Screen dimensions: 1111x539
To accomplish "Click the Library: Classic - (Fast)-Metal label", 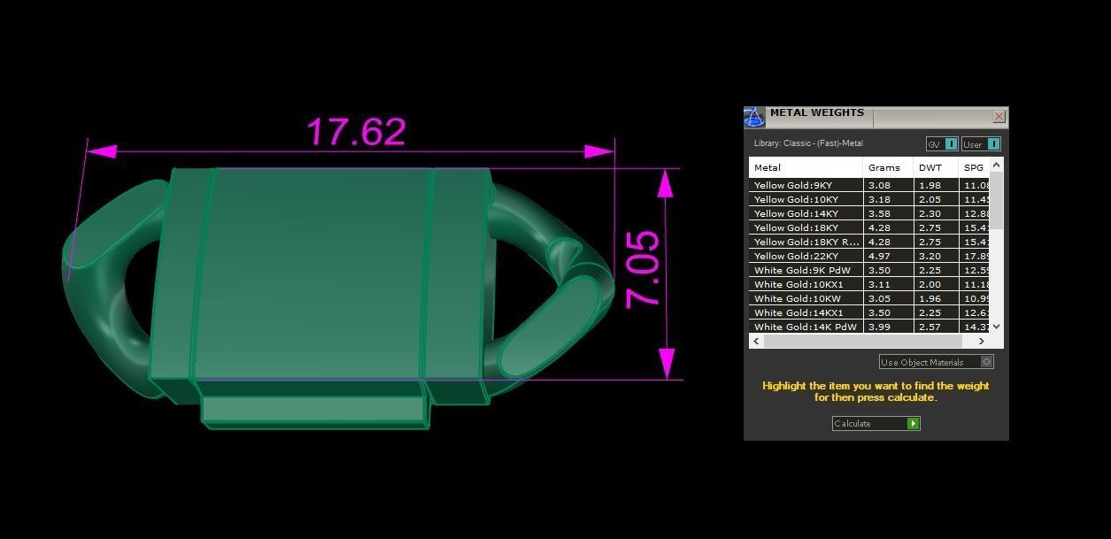I will 808,143.
